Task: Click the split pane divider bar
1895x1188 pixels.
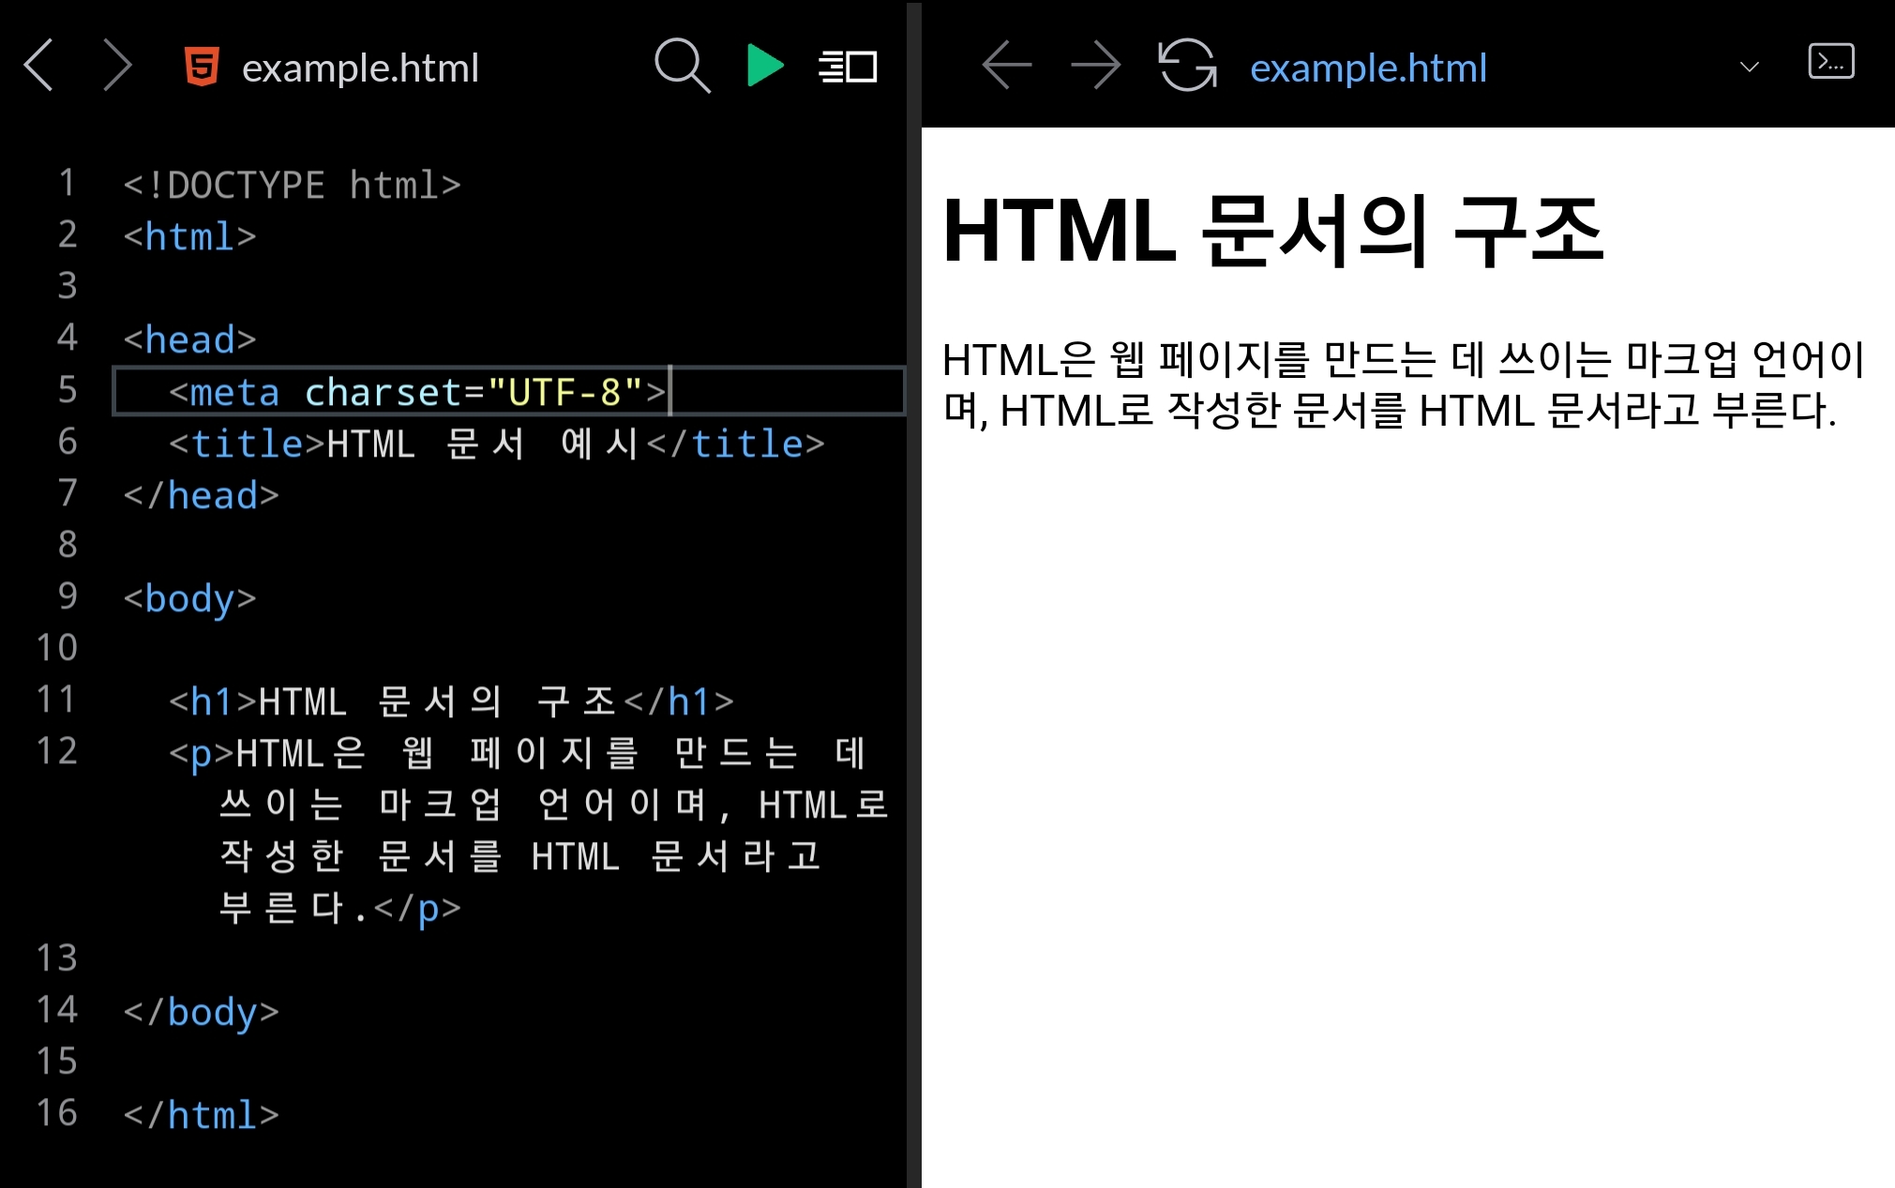Action: (913, 594)
